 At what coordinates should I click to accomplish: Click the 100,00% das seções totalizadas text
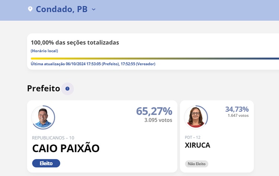point(75,42)
